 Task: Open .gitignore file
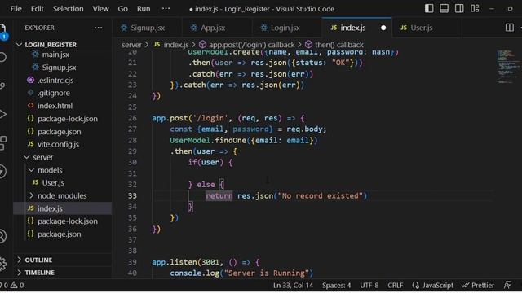(54, 93)
